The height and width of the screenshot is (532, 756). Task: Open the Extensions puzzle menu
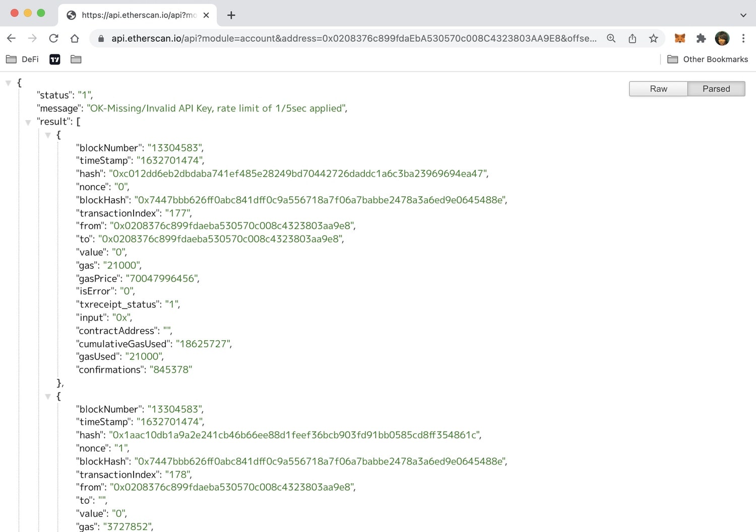click(701, 38)
